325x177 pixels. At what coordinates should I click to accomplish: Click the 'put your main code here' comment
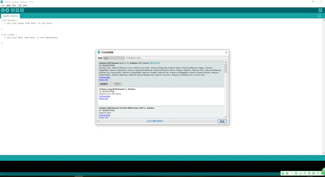coord(31,37)
